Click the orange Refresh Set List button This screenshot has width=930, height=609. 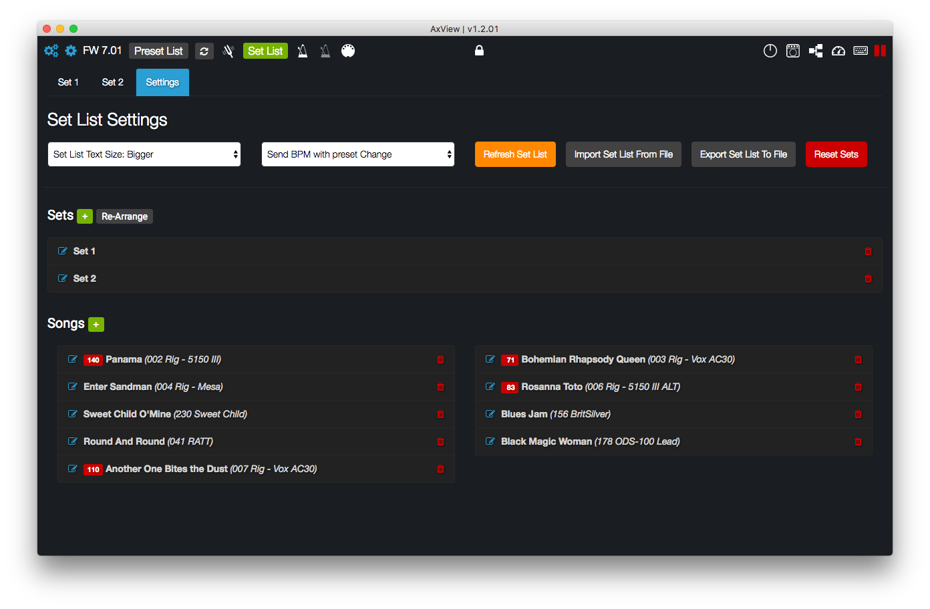pos(515,154)
